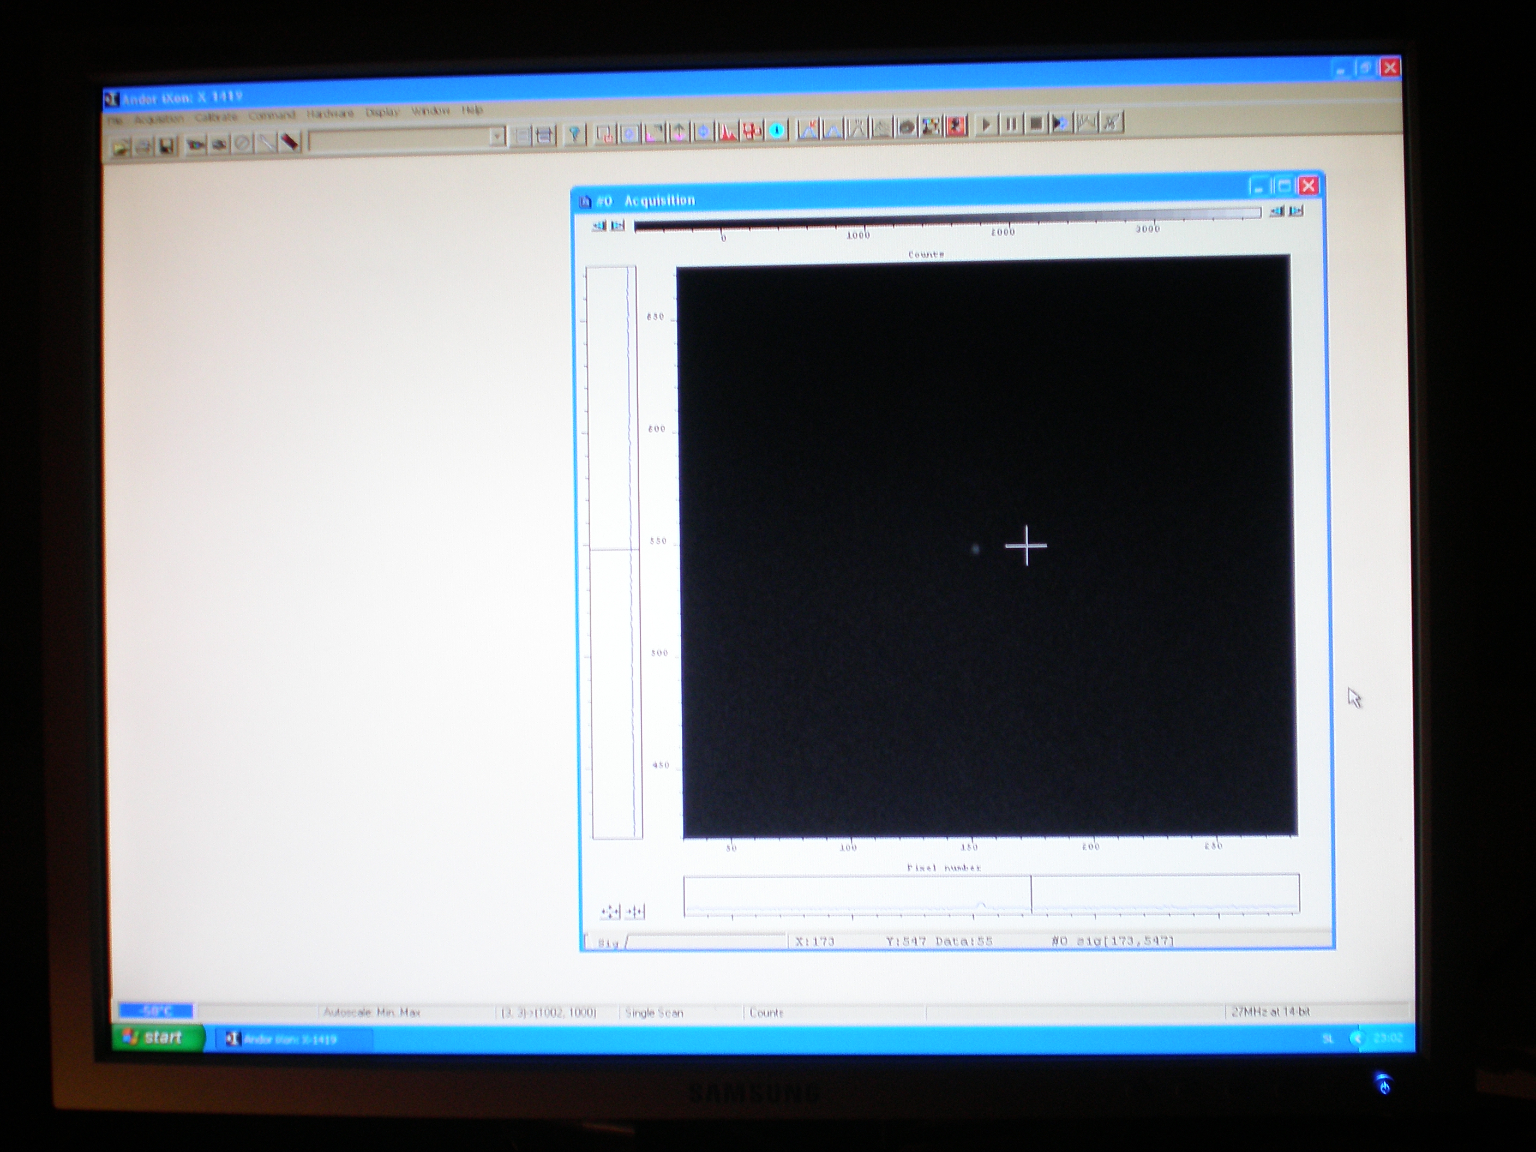
Task: Click the red bracket toolbar icon
Action: 605,133
